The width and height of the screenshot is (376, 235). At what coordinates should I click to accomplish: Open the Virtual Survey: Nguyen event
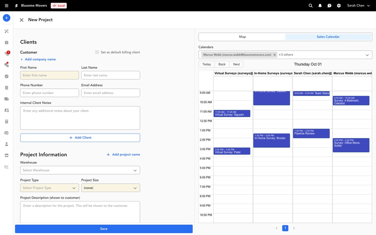coord(232,113)
